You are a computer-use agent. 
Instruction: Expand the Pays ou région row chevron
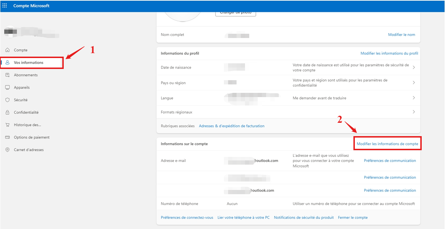pyautogui.click(x=414, y=83)
